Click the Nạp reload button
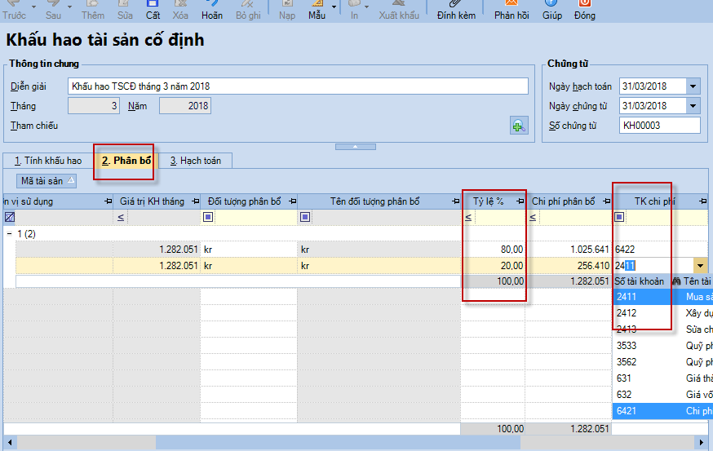The width and height of the screenshot is (713, 451). [287, 11]
